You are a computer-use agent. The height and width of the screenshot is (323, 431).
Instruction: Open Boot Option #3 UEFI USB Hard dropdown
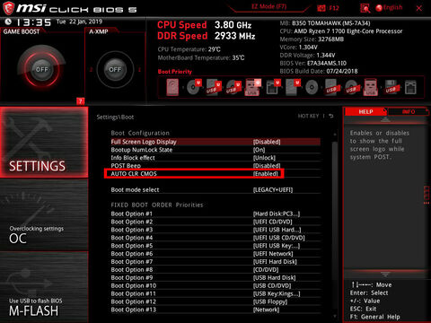pos(277,230)
